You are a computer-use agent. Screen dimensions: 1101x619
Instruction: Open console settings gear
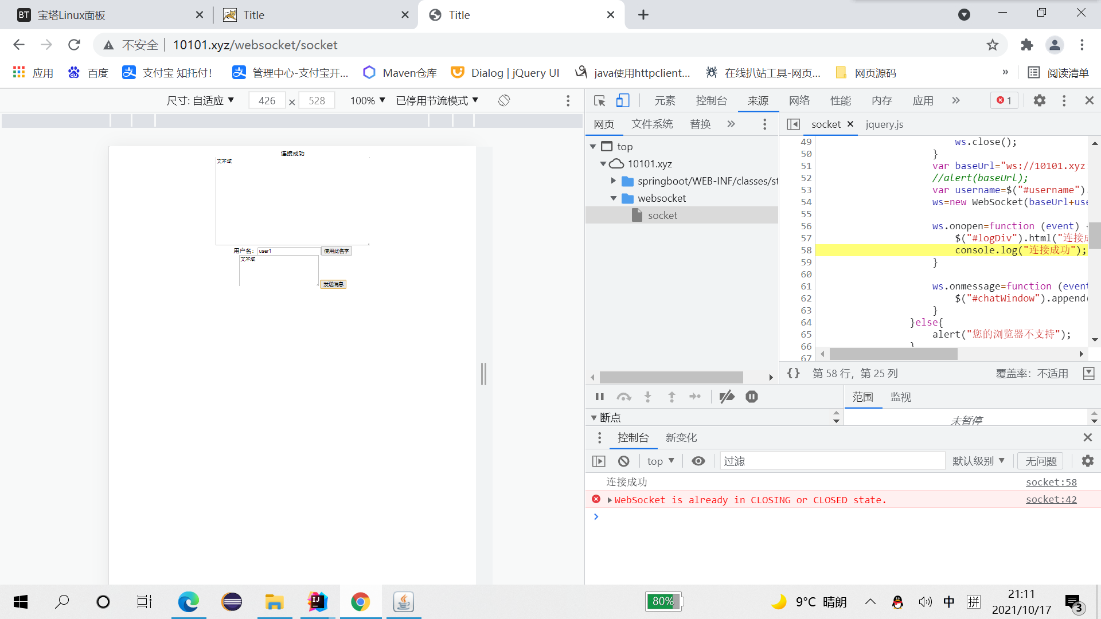coord(1088,461)
